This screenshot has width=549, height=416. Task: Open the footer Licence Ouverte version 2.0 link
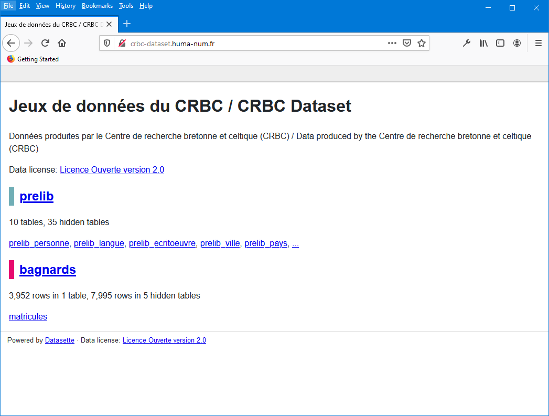tap(164, 340)
